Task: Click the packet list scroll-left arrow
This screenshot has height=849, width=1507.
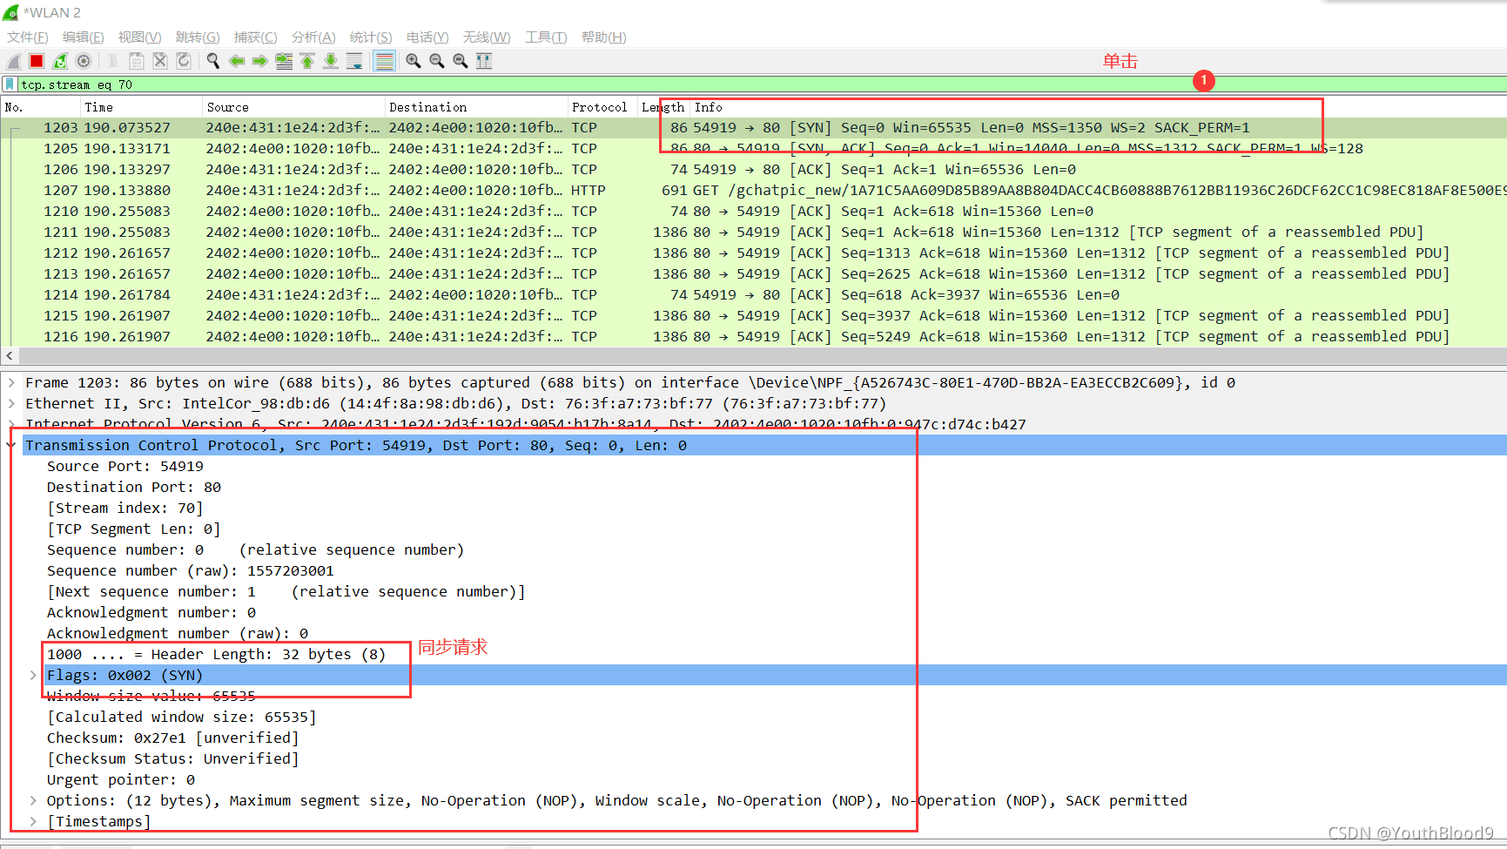Action: tap(9, 356)
